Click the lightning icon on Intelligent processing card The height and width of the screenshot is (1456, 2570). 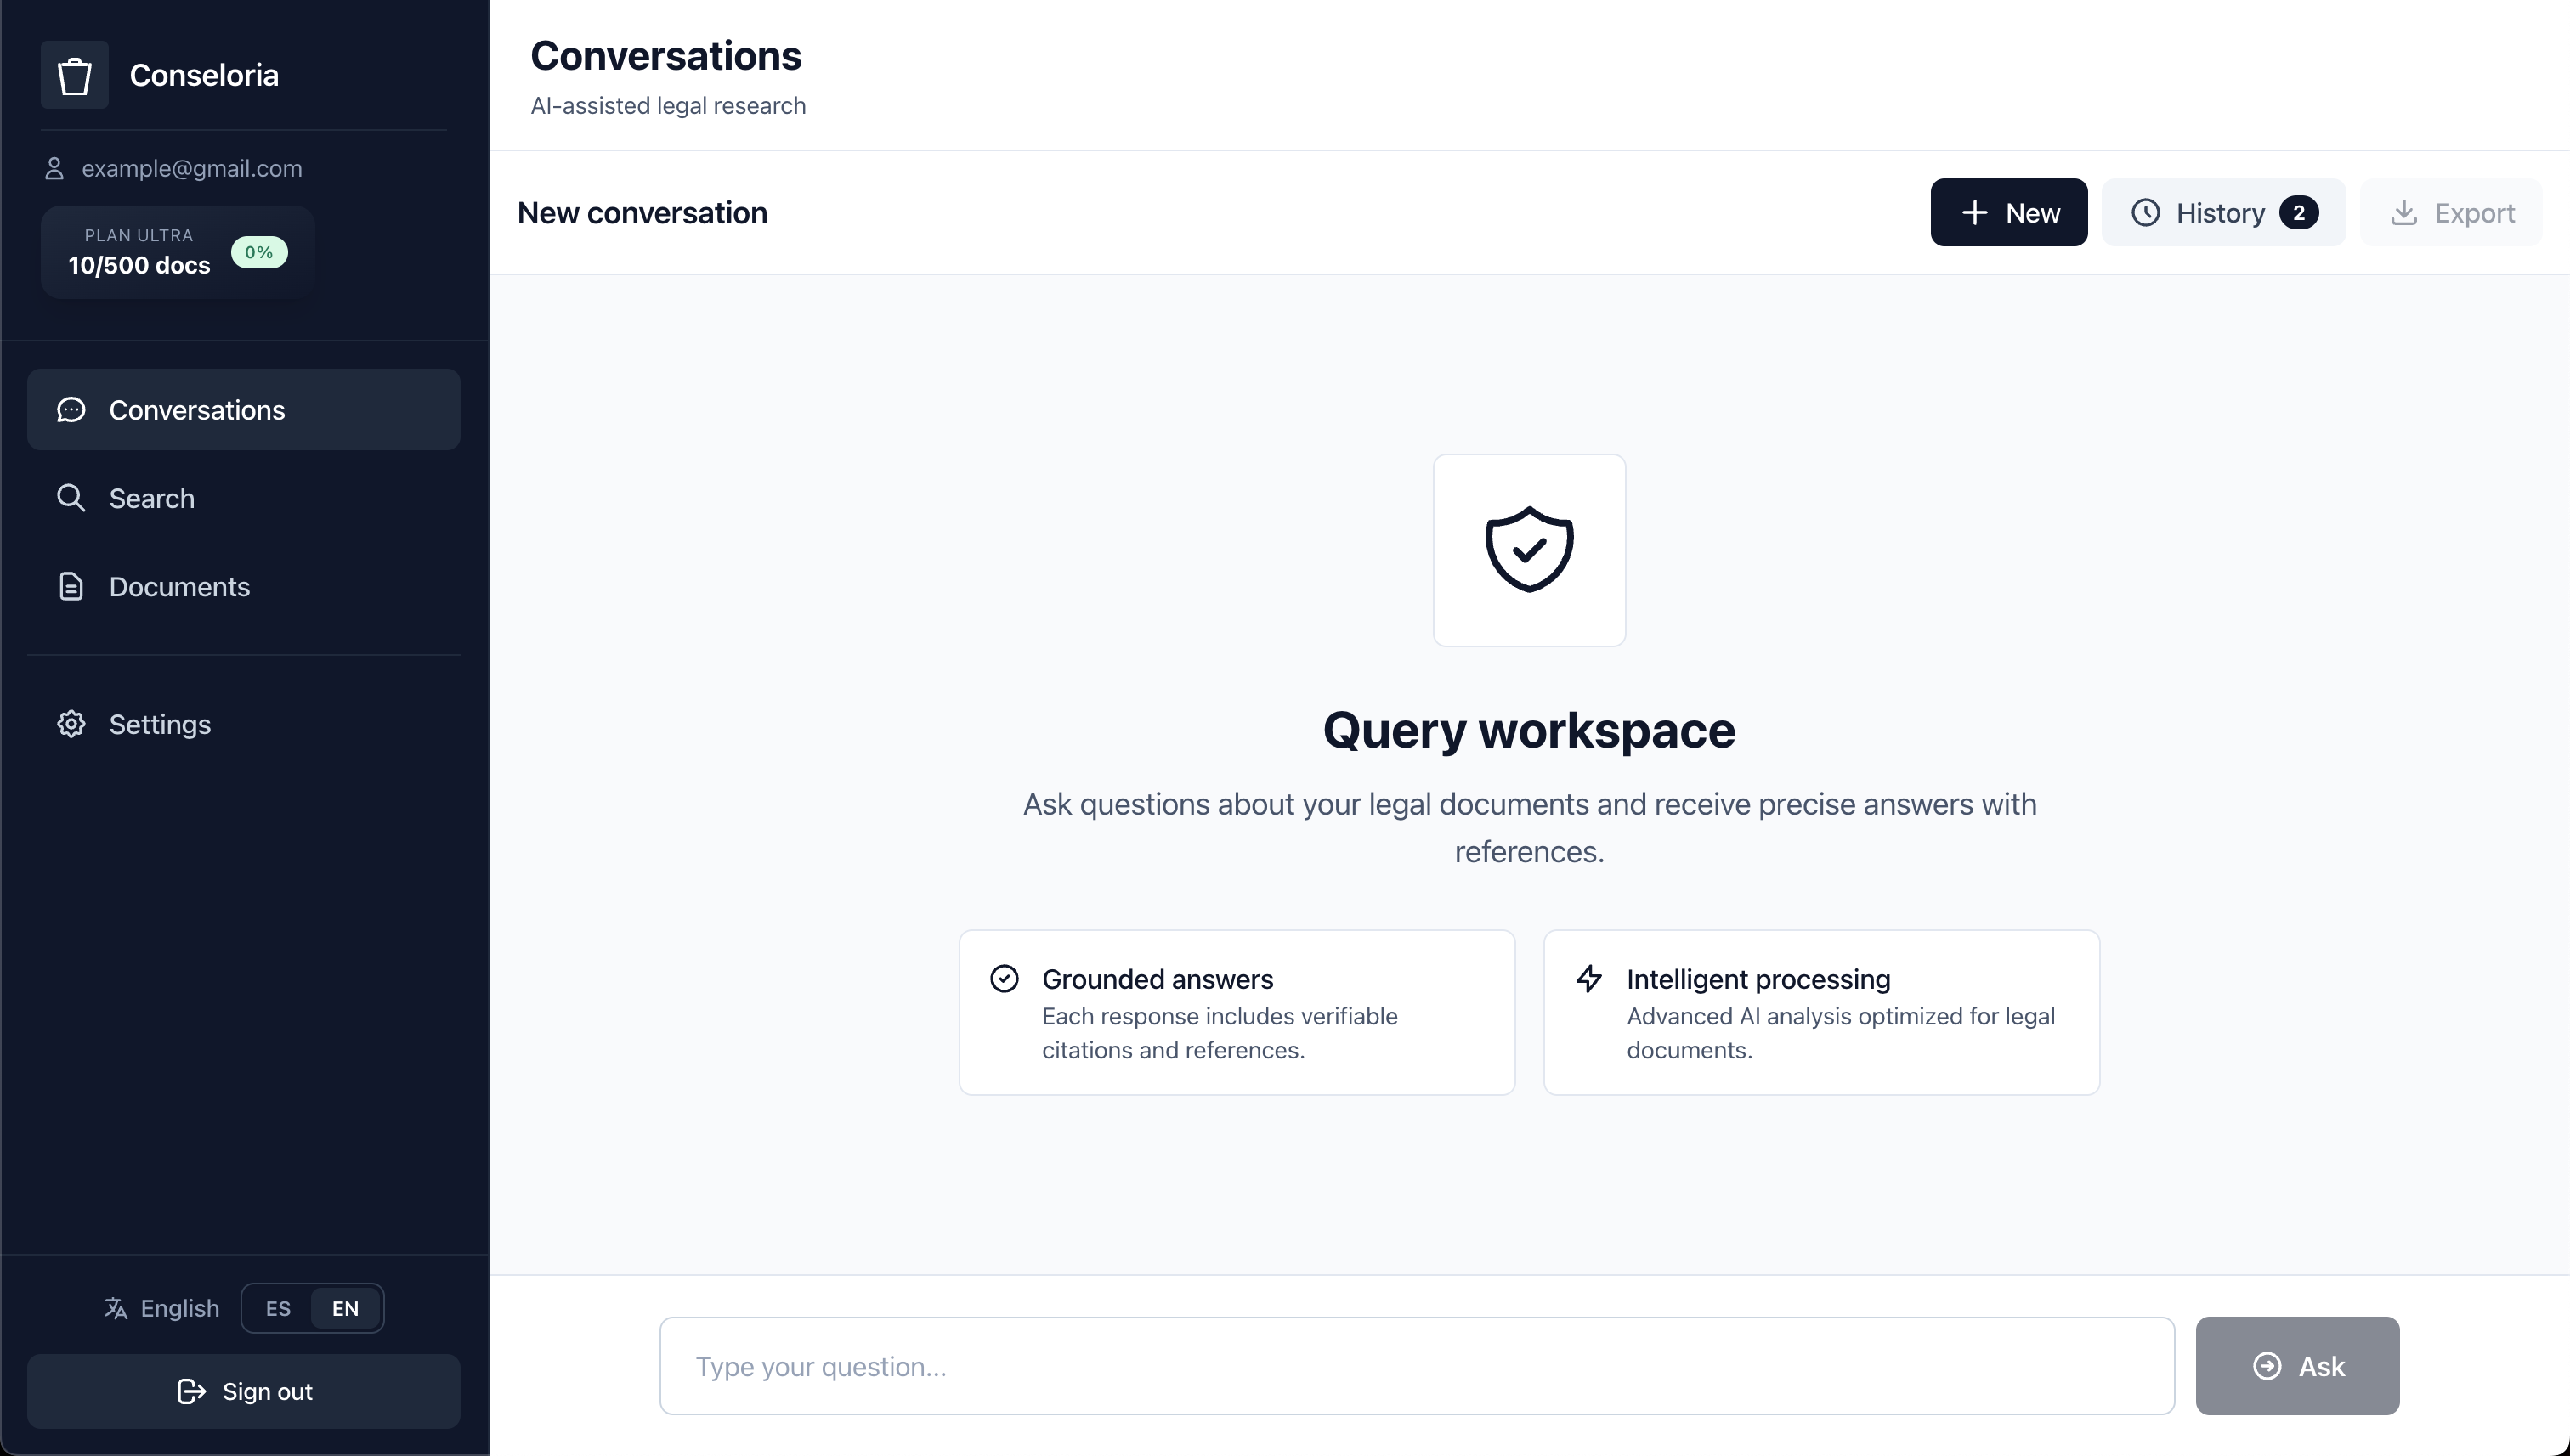[1589, 978]
